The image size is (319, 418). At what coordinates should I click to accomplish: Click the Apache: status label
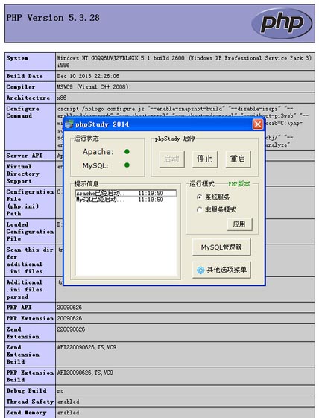point(98,152)
